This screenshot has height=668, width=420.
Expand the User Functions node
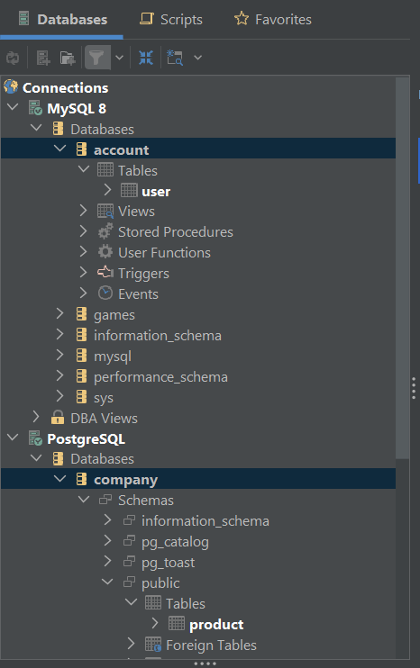(84, 252)
